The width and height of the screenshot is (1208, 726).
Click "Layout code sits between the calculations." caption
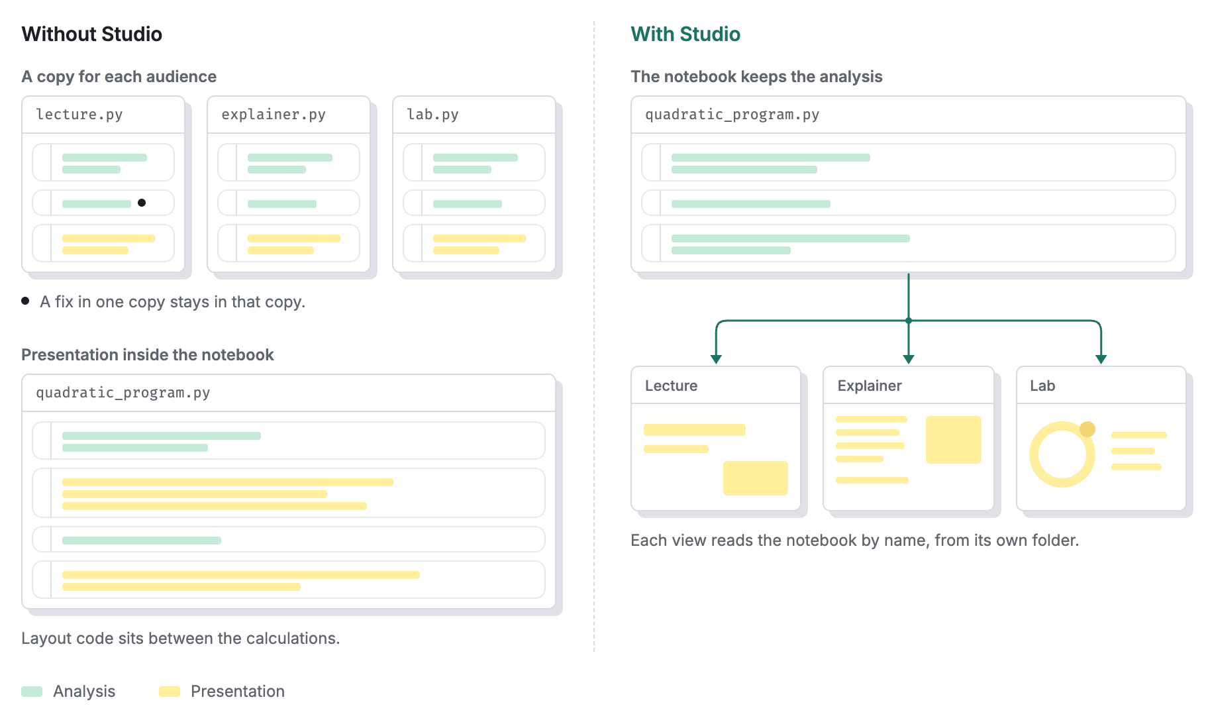181,639
